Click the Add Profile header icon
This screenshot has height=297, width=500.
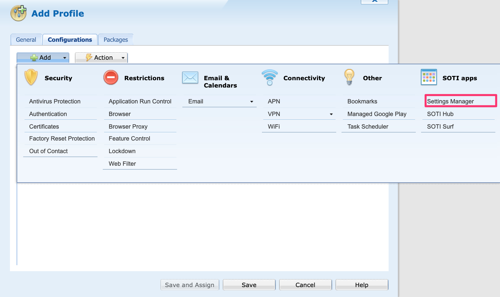[19, 13]
